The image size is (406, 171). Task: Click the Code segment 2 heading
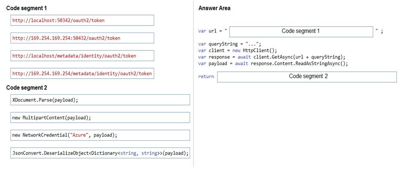(27, 88)
